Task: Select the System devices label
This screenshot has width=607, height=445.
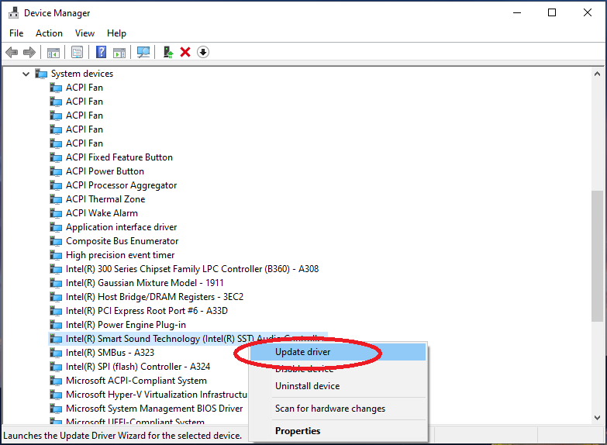Action: point(82,74)
